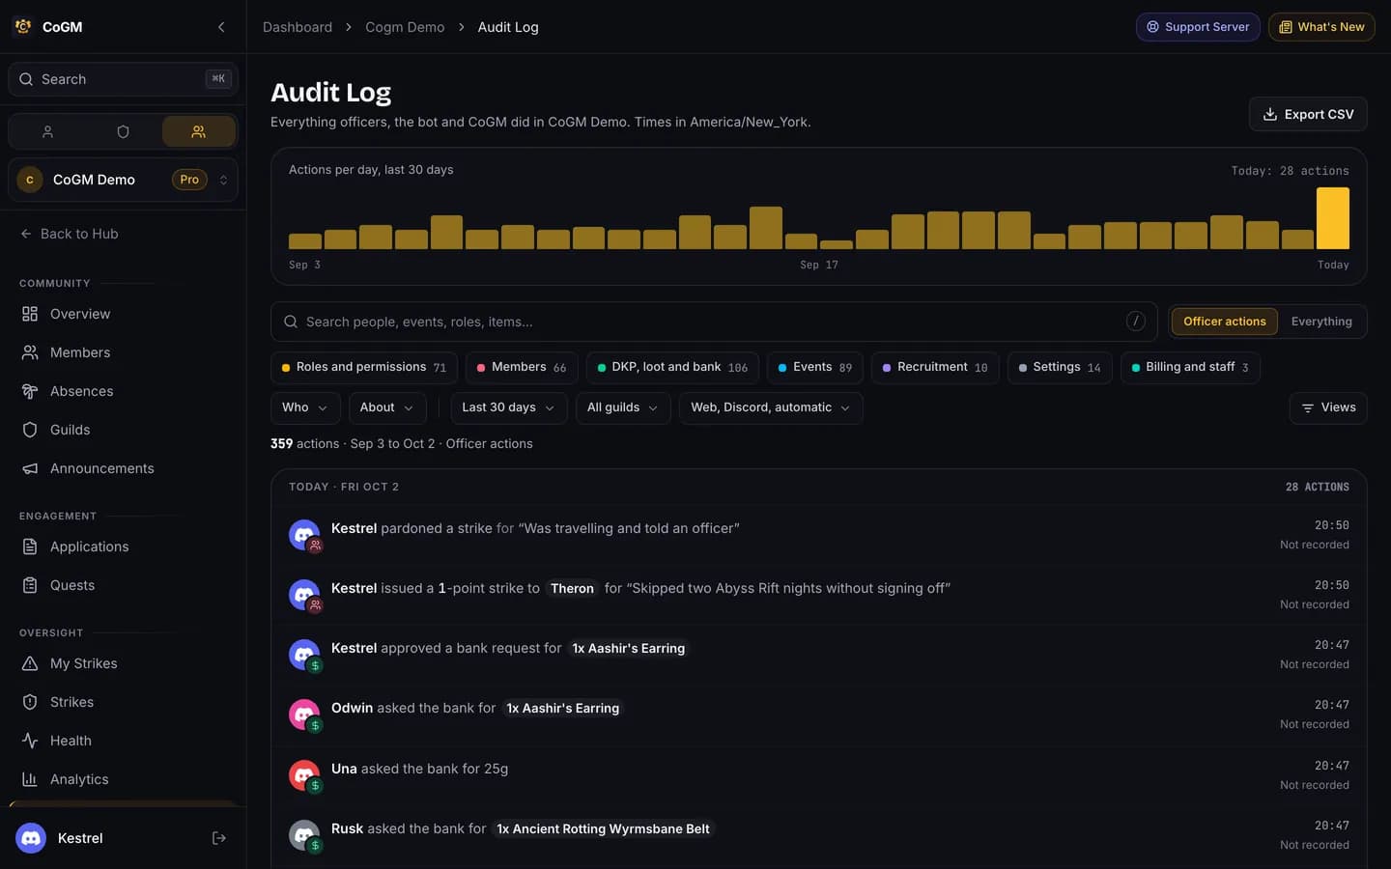Click the 1x Ancient Rotting Wyrmsbane Belt tag
Image resolution: width=1391 pixels, height=869 pixels.
coord(603,828)
